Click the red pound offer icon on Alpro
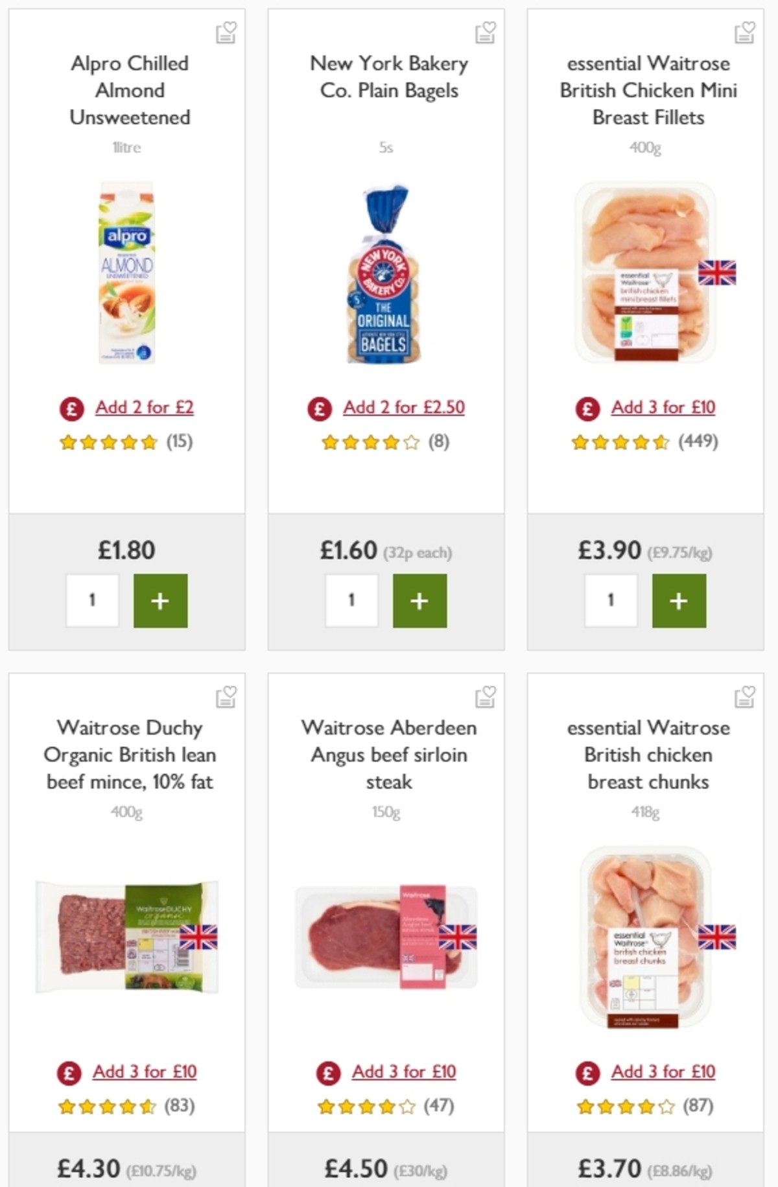Viewport: 778px width, 1187px height. point(71,408)
